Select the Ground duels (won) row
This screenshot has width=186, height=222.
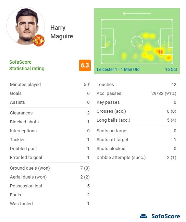click(x=50, y=168)
